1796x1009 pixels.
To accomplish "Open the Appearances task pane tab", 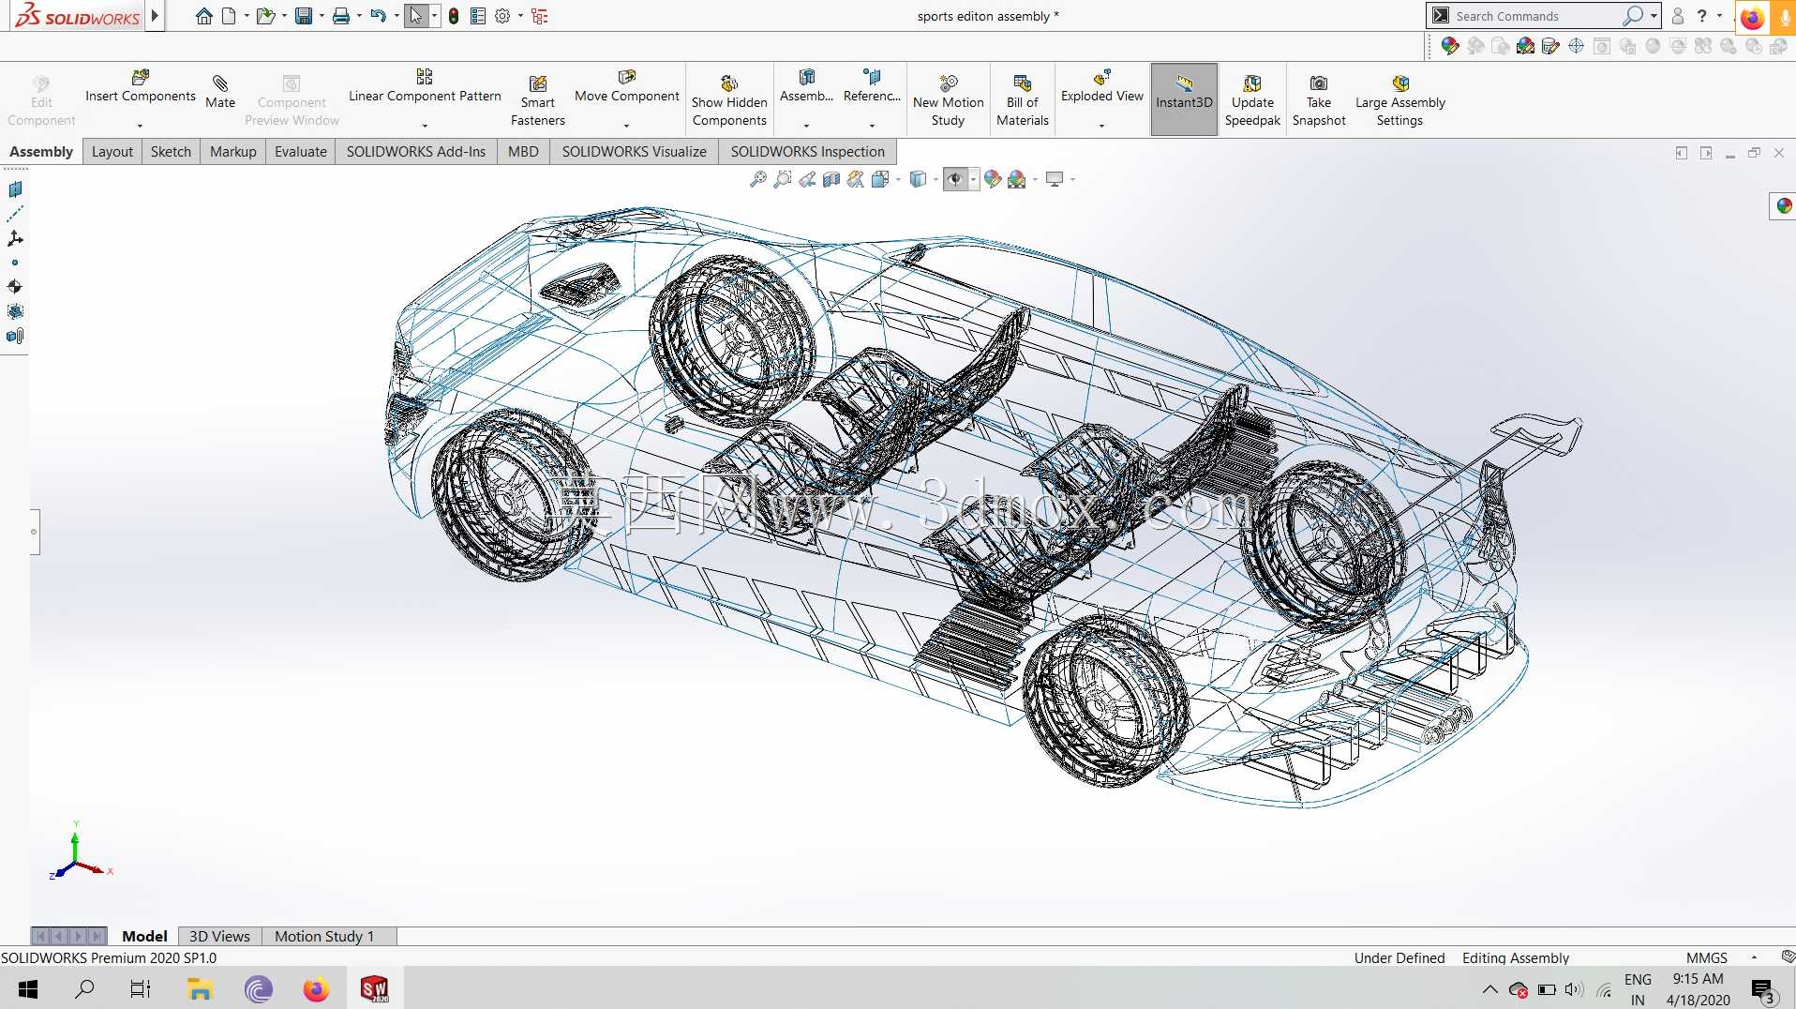I will 1784,206.
